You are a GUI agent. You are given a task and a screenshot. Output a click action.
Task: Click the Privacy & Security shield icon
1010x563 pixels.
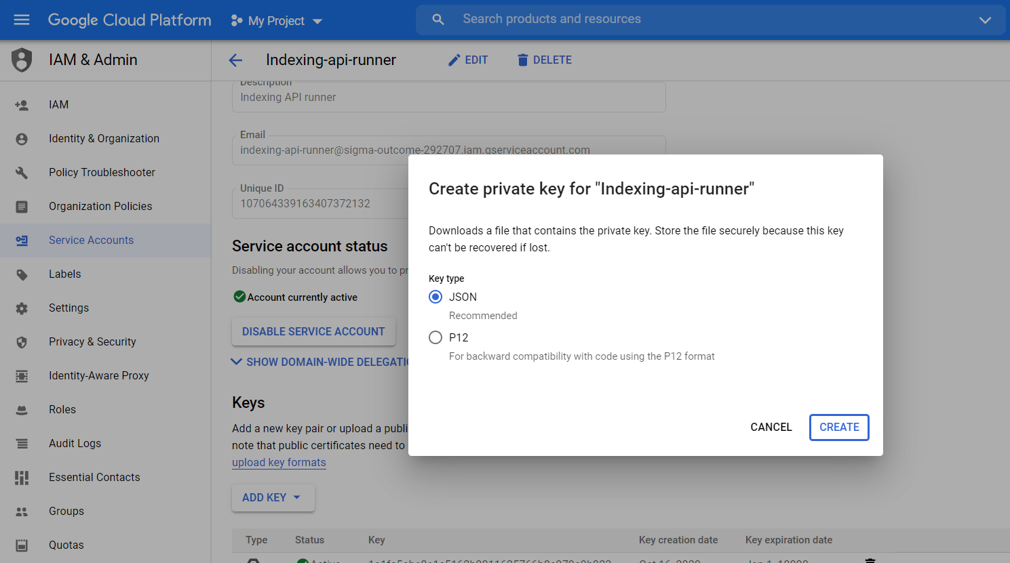pyautogui.click(x=22, y=342)
